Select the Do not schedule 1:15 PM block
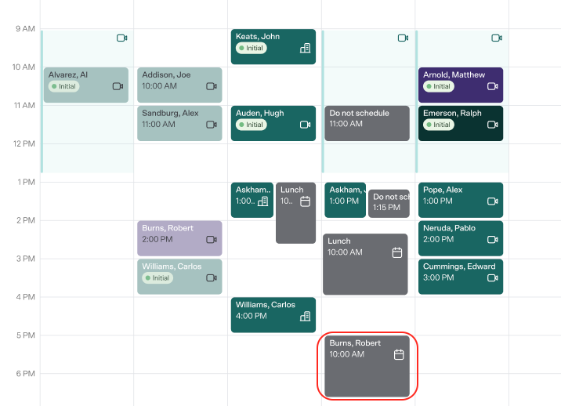561x406 pixels. [389, 204]
